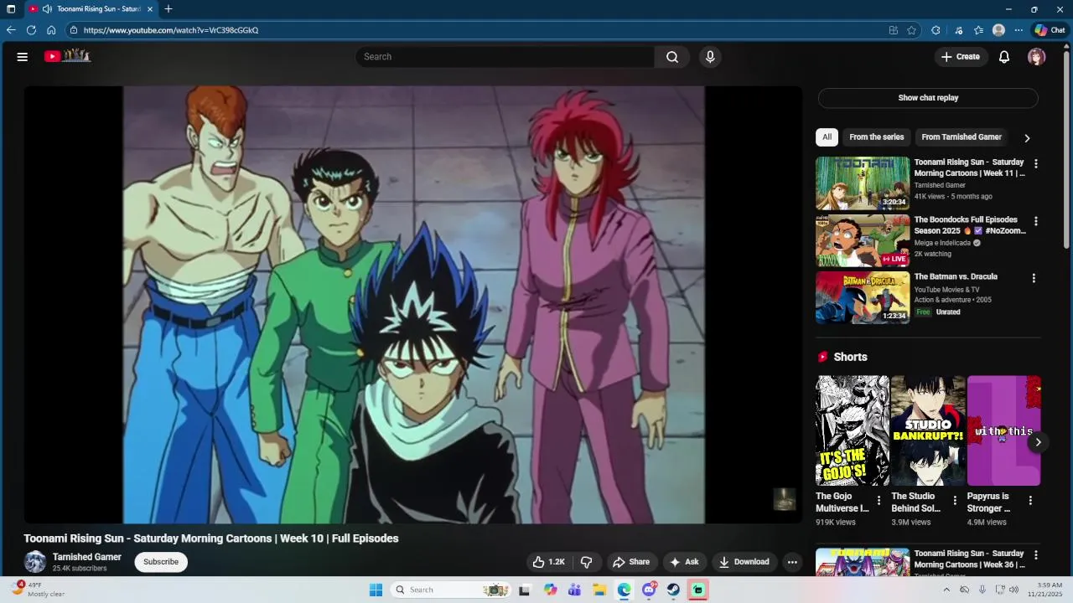Viewport: 1073px width, 603px height.
Task: Open options for The Boondocks video
Action: 1035,222
